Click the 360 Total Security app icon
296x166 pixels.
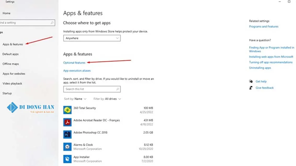(67, 110)
